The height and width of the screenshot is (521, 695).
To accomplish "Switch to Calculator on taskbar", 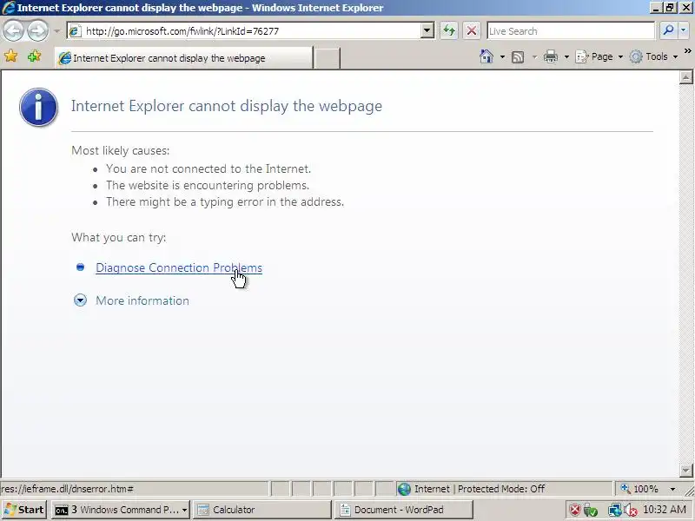I will point(262,510).
